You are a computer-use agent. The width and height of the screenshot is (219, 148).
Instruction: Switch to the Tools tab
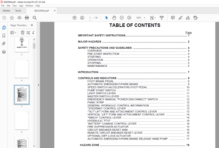(x=18, y=11)
